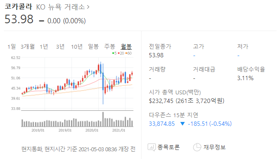Click the current price 53.98 at top
Image resolution: width=278 pixels, height=159 pixels.
(19, 19)
